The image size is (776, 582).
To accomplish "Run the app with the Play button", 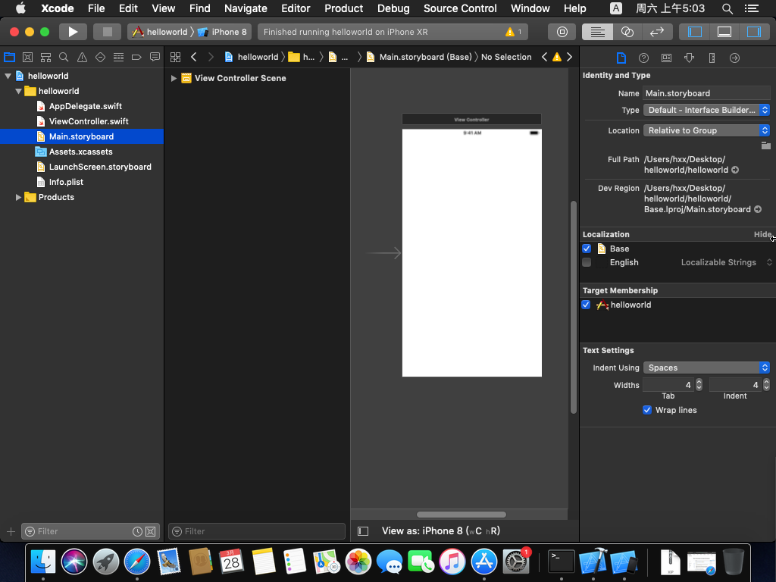I will point(73,32).
